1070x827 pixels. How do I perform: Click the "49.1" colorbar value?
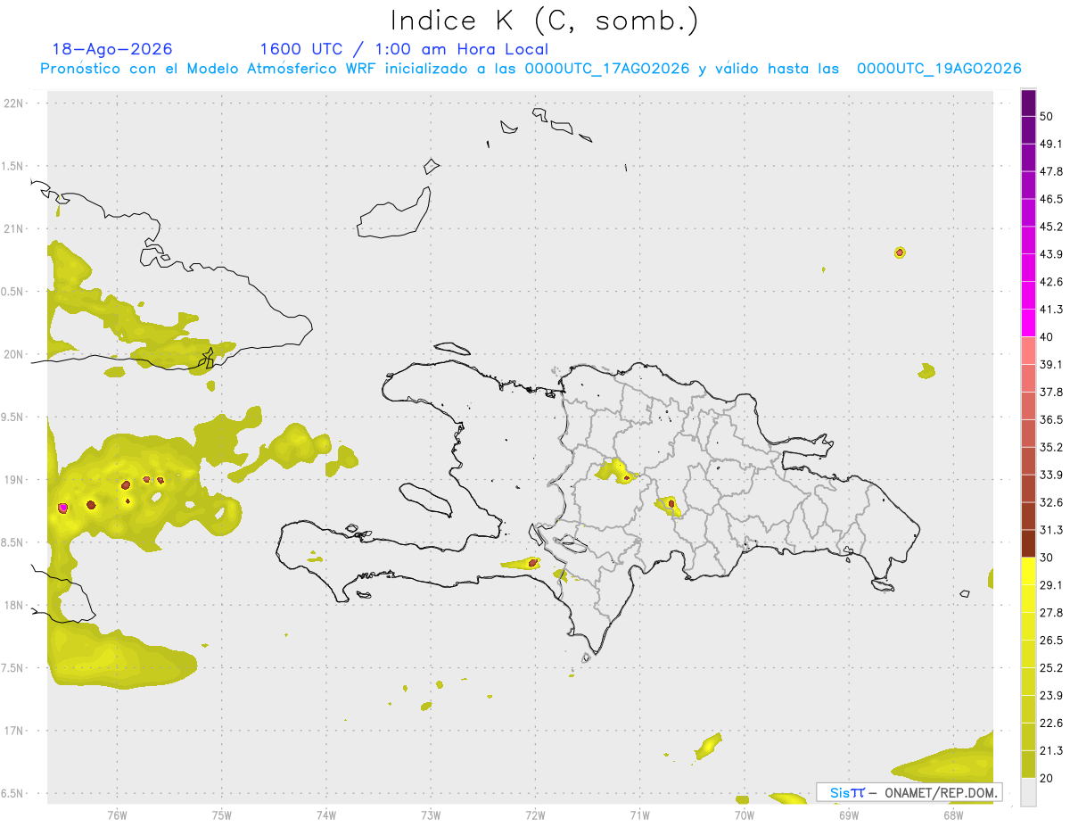(x=1051, y=144)
